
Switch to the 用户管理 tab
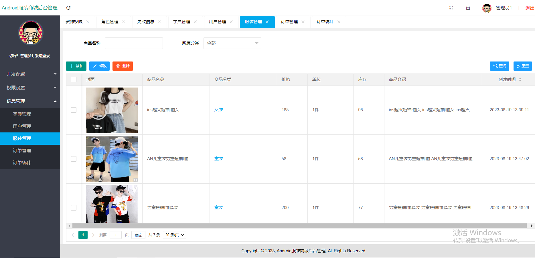218,22
